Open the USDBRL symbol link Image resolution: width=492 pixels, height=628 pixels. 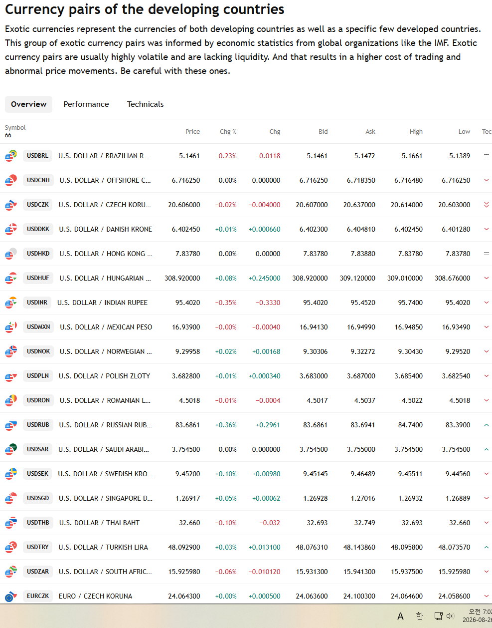(x=37, y=156)
